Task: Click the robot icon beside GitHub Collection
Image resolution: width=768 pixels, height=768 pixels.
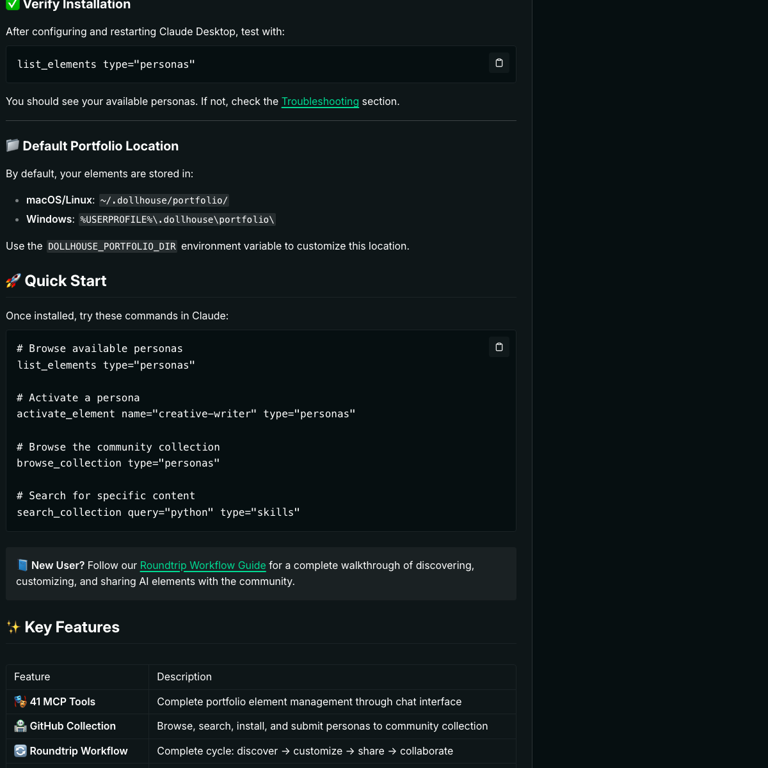Action: (x=20, y=726)
